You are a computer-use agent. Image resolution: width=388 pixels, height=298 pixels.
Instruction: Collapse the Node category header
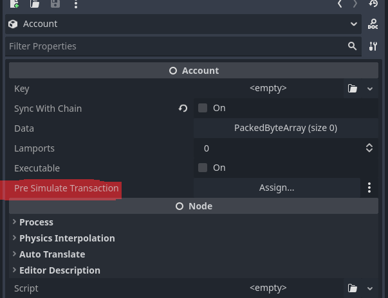click(194, 206)
